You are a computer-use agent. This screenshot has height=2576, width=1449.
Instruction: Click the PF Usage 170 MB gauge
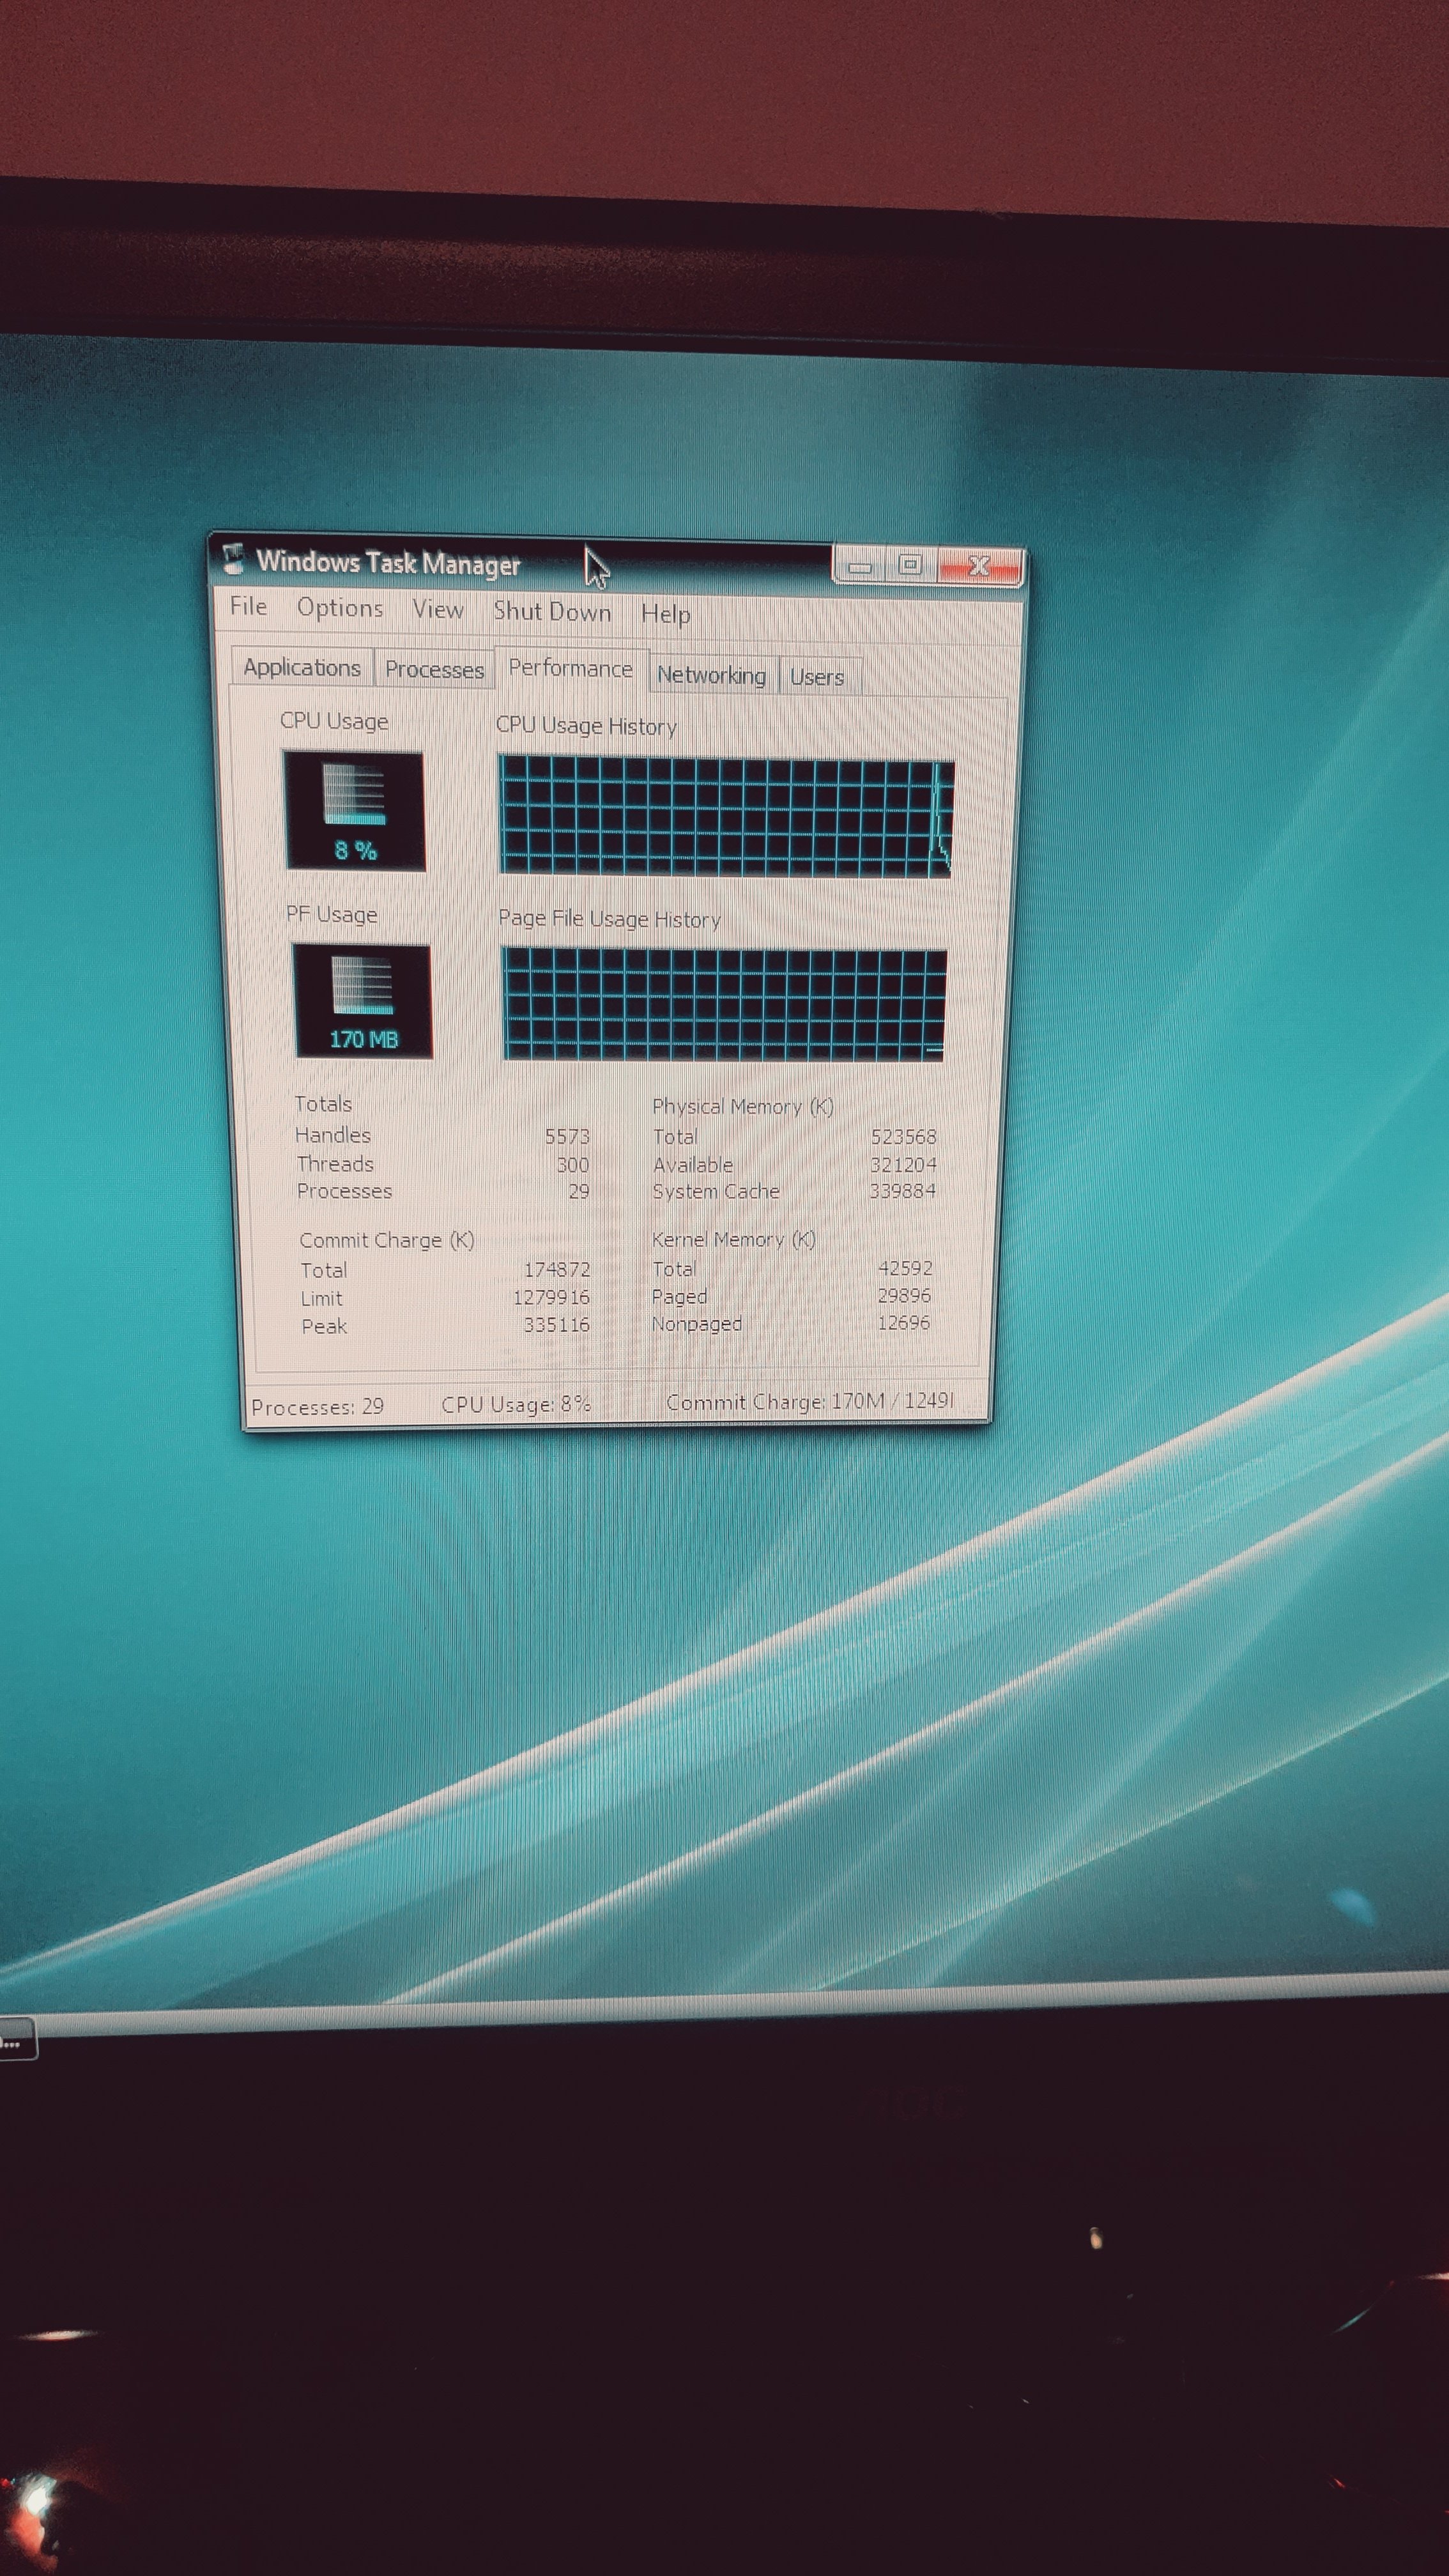[362, 1001]
